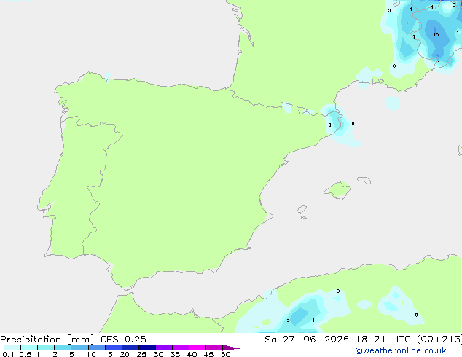Click the 10–15 mm legend color swatch
Image resolution: width=462 pixels, height=357 pixels.
[x=96, y=348]
